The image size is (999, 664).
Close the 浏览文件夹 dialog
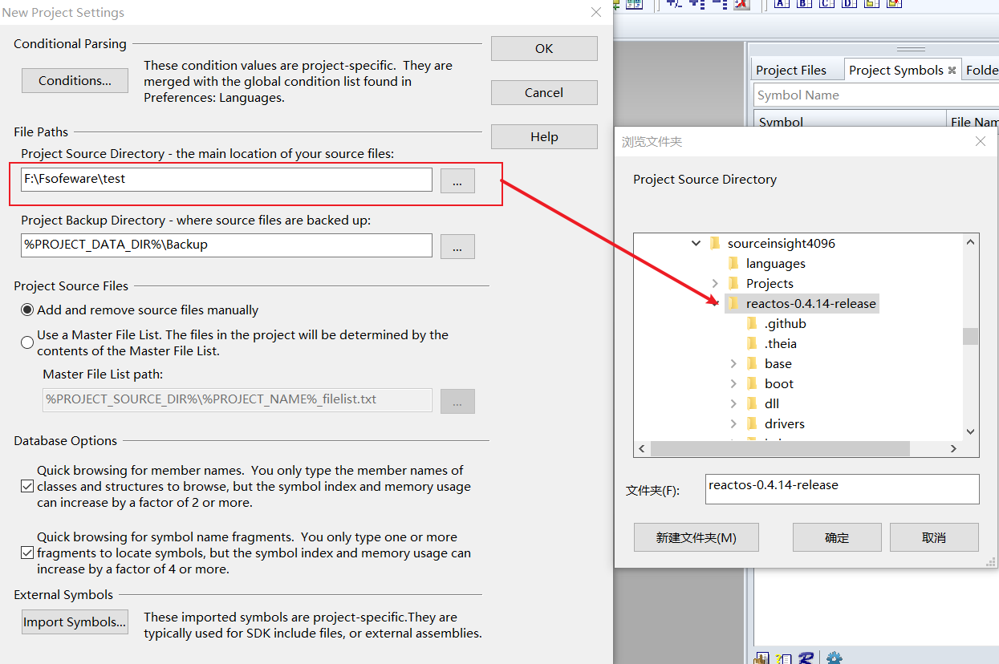pyautogui.click(x=980, y=141)
